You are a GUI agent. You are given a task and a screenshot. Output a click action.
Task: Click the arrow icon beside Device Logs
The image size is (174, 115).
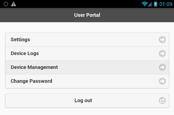162,54
